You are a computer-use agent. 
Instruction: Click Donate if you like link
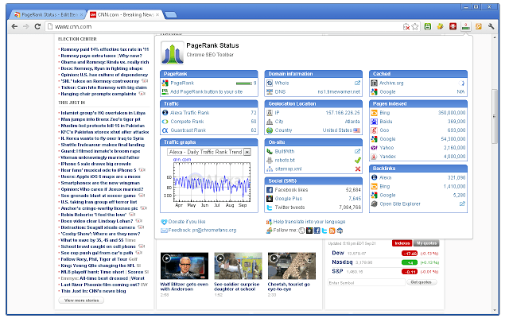click(x=187, y=222)
